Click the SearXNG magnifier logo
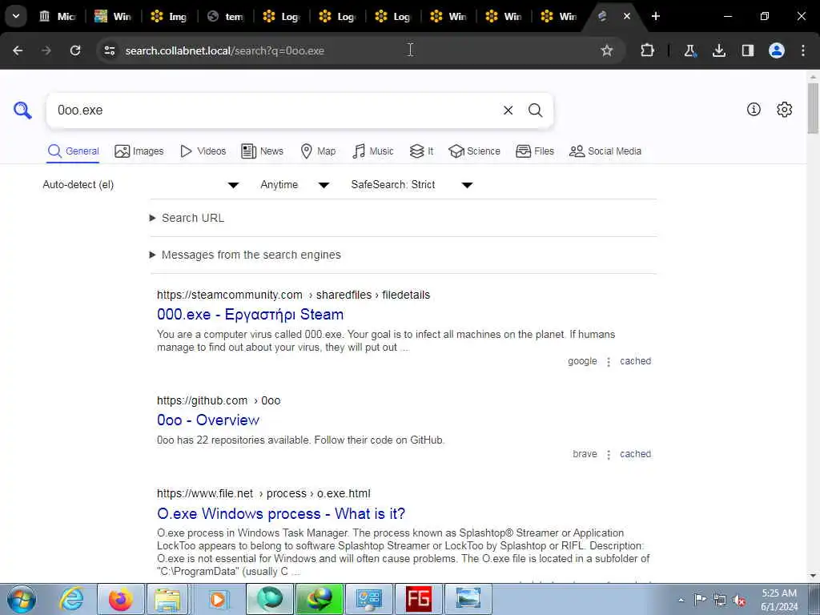820x615 pixels. pyautogui.click(x=22, y=111)
